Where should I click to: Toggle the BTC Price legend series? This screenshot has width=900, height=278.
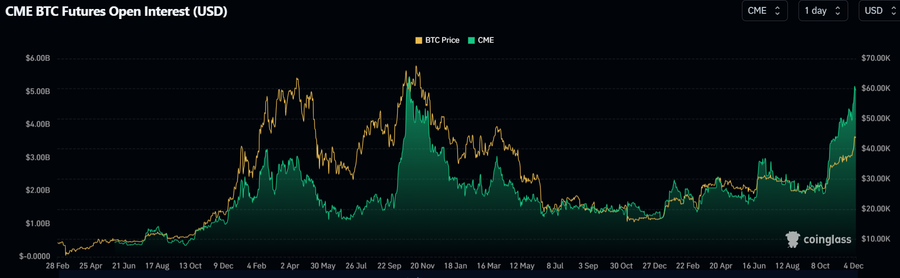pos(437,40)
